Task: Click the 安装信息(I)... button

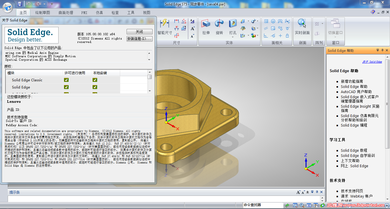Action: pos(139,39)
